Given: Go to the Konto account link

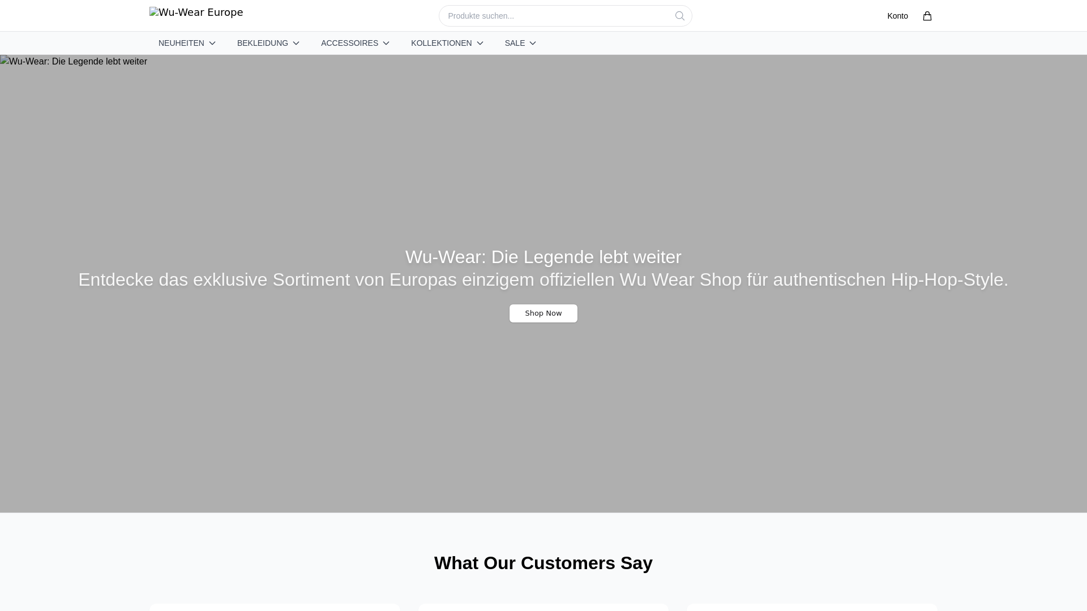Looking at the screenshot, I should click(x=897, y=16).
